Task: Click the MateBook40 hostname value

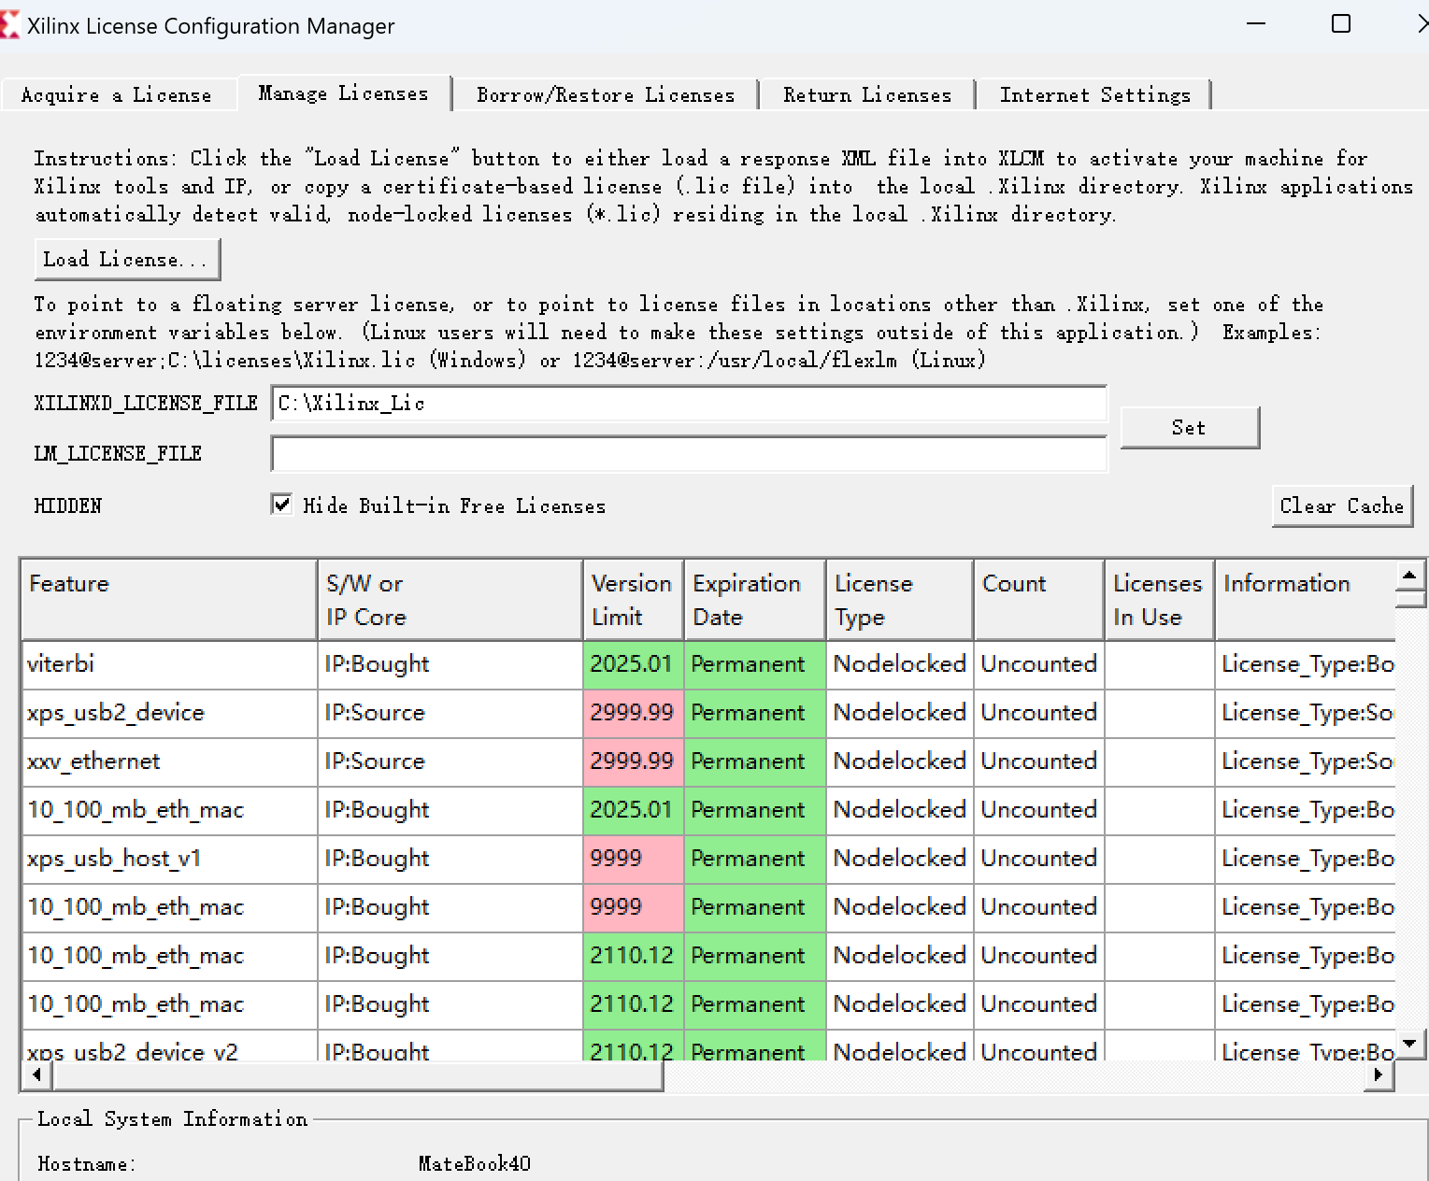Action: [475, 1163]
